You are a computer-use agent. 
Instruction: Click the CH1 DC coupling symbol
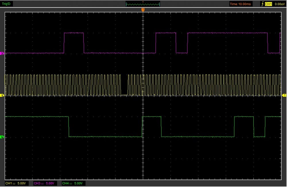14,183
